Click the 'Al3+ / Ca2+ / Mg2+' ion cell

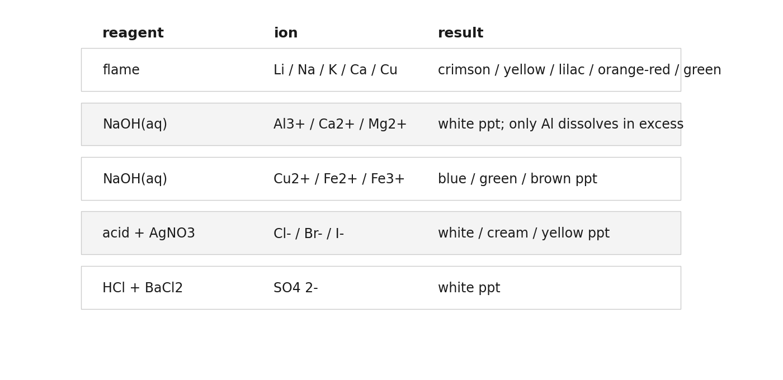tap(340, 124)
